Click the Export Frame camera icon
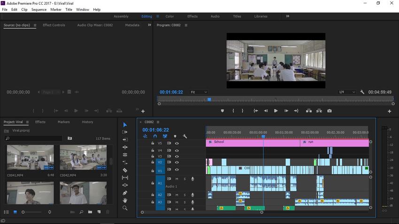 click(x=330, y=111)
